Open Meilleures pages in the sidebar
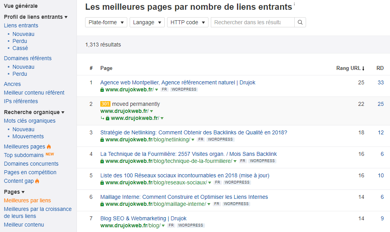The height and width of the screenshot is (232, 390). point(24,146)
